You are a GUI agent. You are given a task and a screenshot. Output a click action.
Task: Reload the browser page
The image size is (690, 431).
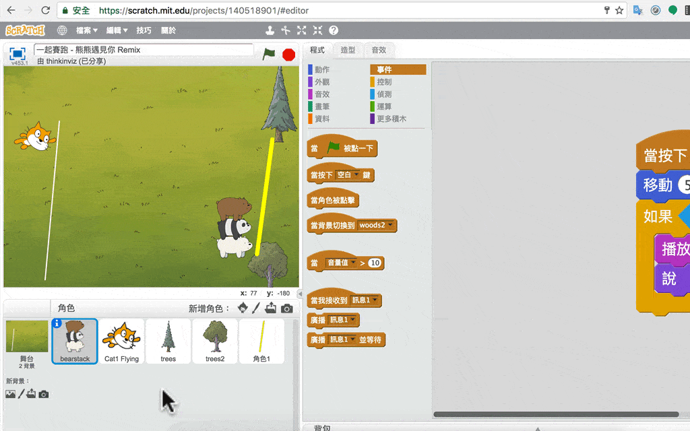tap(45, 10)
